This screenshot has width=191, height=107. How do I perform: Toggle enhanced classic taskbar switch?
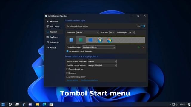pyautogui.click(x=143, y=26)
